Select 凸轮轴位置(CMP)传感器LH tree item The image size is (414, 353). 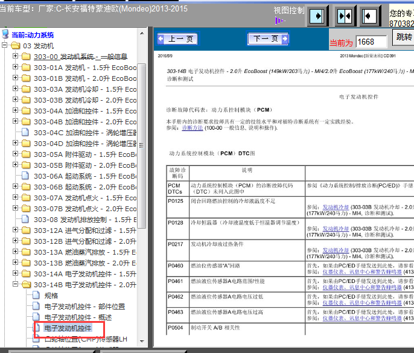[x=86, y=339]
